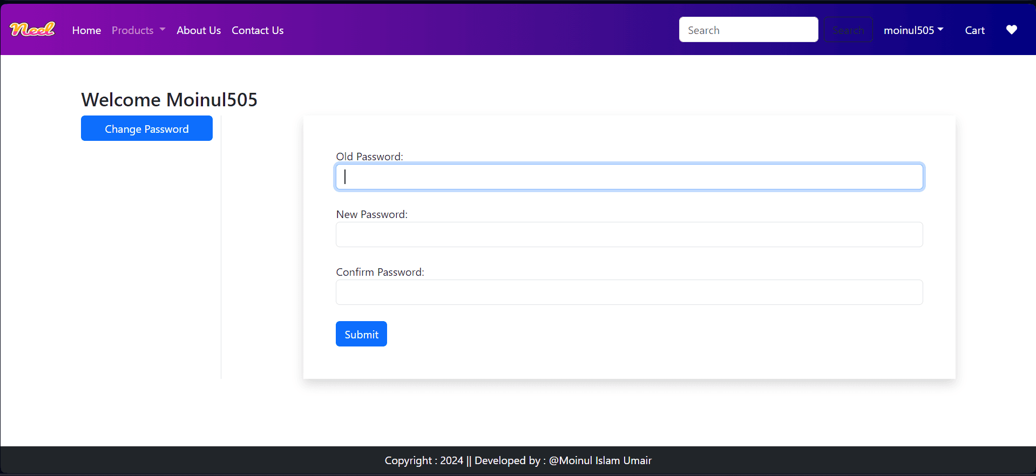Click the "Old Password:" label text
1036x476 pixels.
[x=369, y=157]
